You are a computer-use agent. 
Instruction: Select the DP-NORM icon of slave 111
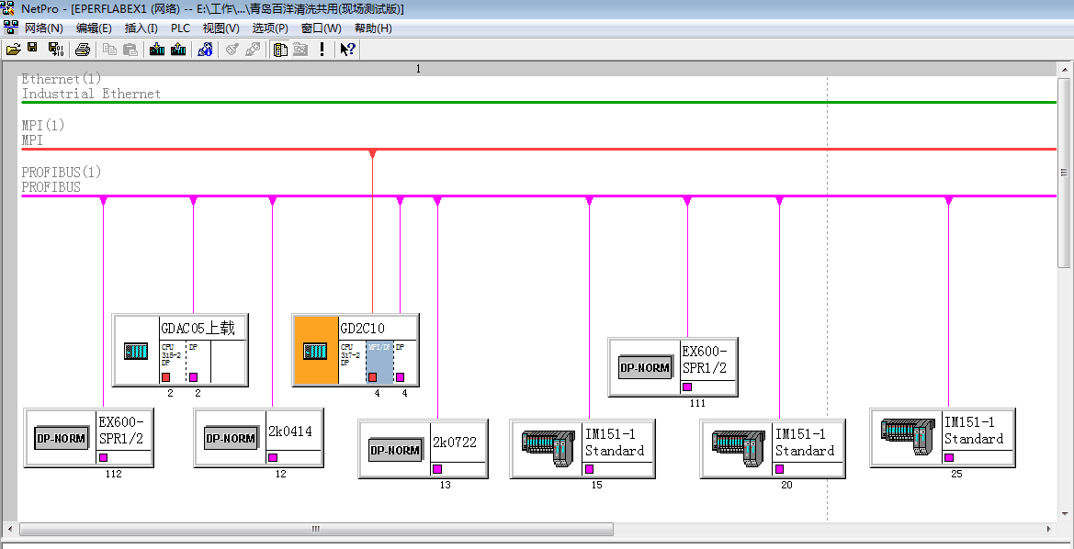coord(645,367)
